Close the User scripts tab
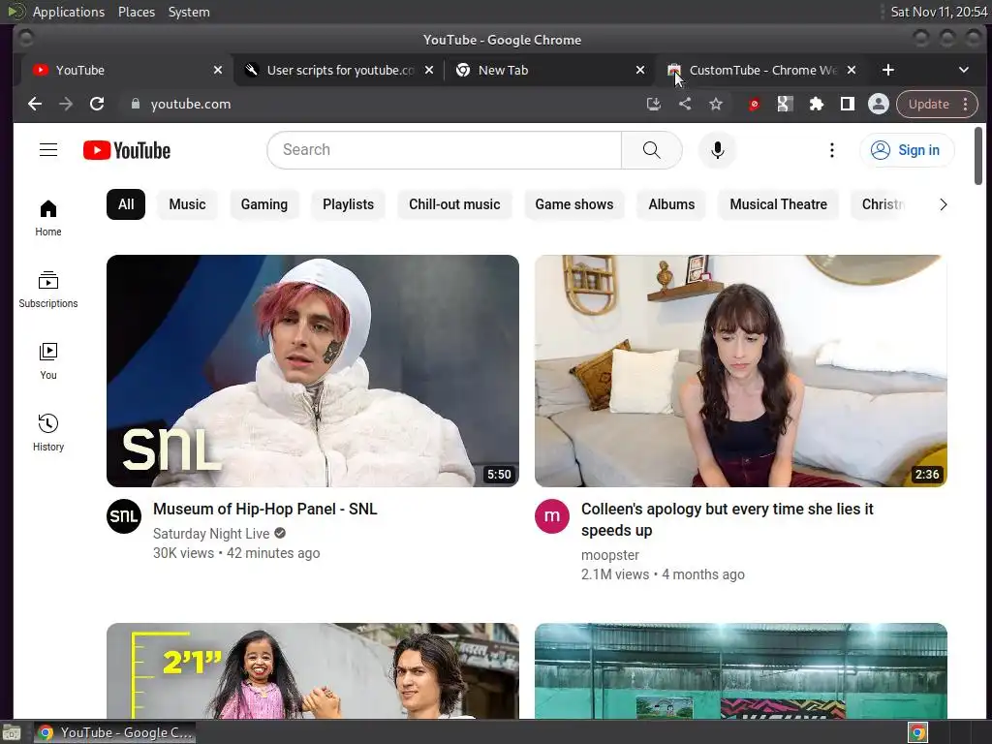The image size is (992, 744). click(x=429, y=70)
